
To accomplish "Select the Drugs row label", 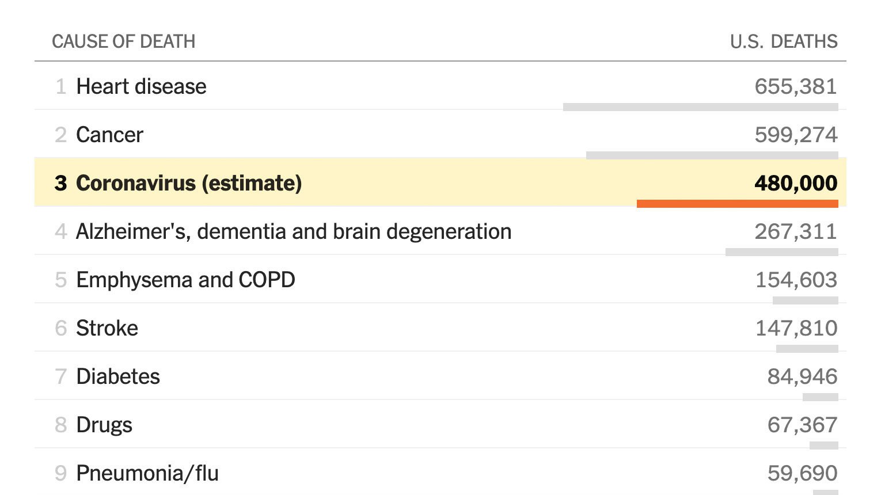I will tap(104, 425).
